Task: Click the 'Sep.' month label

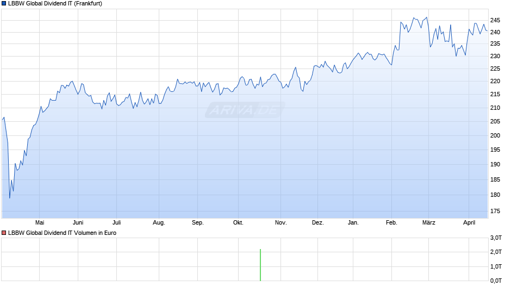Action: (197, 223)
